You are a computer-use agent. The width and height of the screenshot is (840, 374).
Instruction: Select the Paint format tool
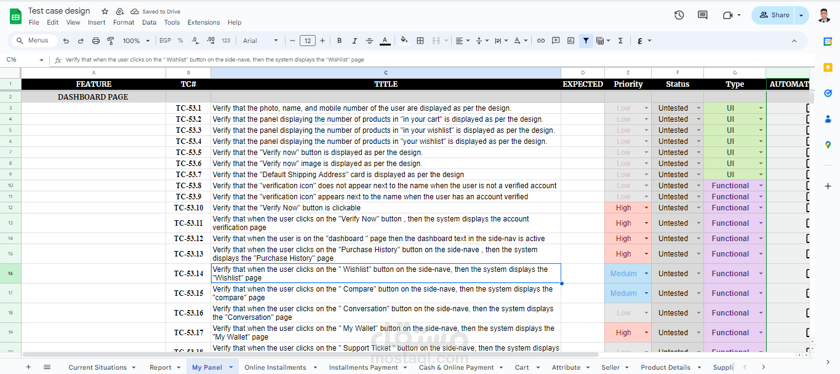pyautogui.click(x=111, y=41)
